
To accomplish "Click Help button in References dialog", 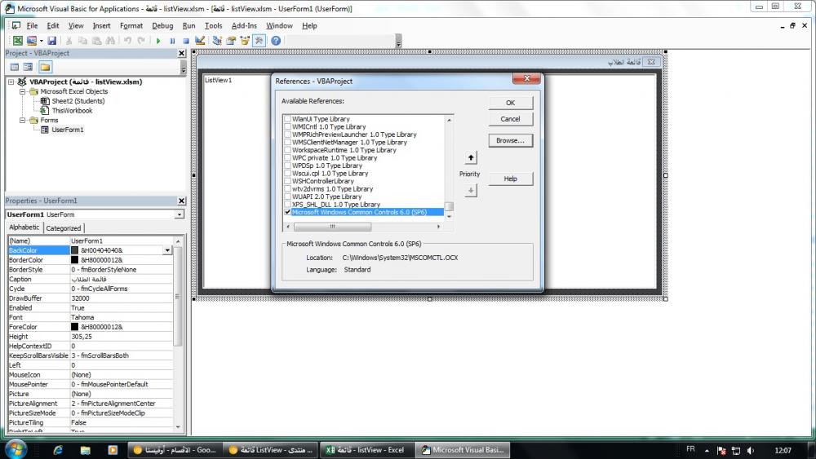I will coord(511,179).
